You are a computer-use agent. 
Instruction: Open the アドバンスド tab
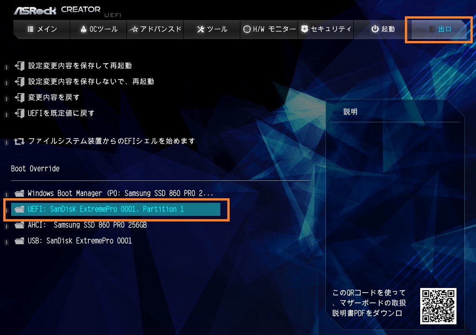coord(155,29)
